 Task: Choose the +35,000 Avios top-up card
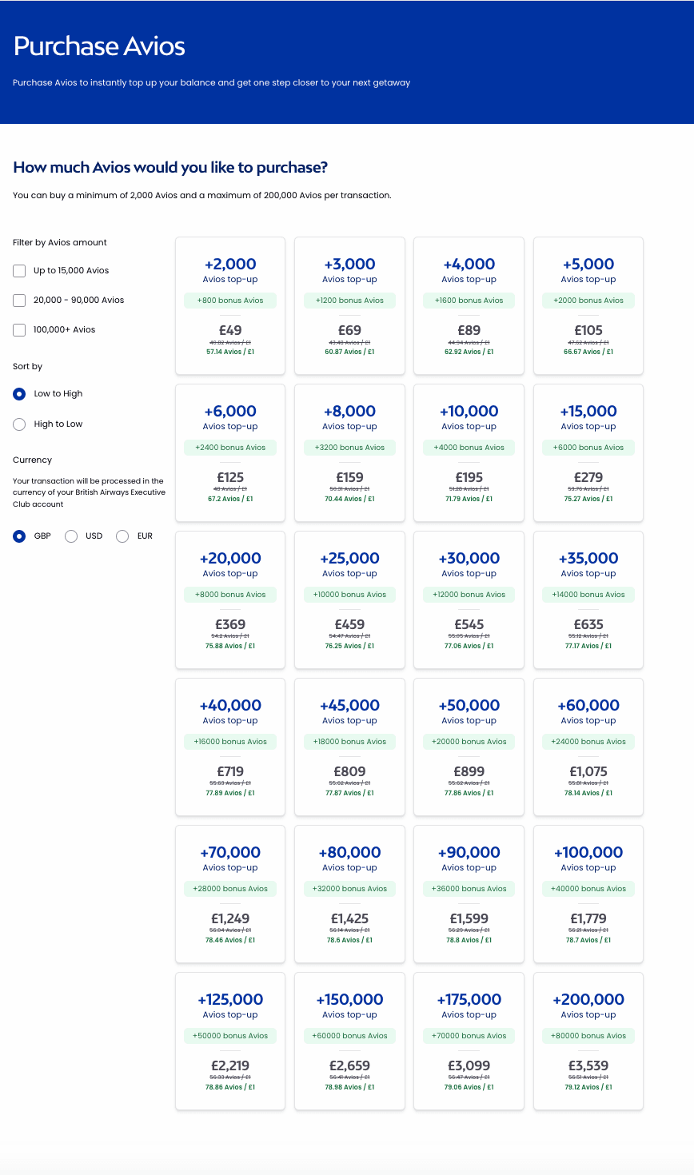pyautogui.click(x=588, y=599)
